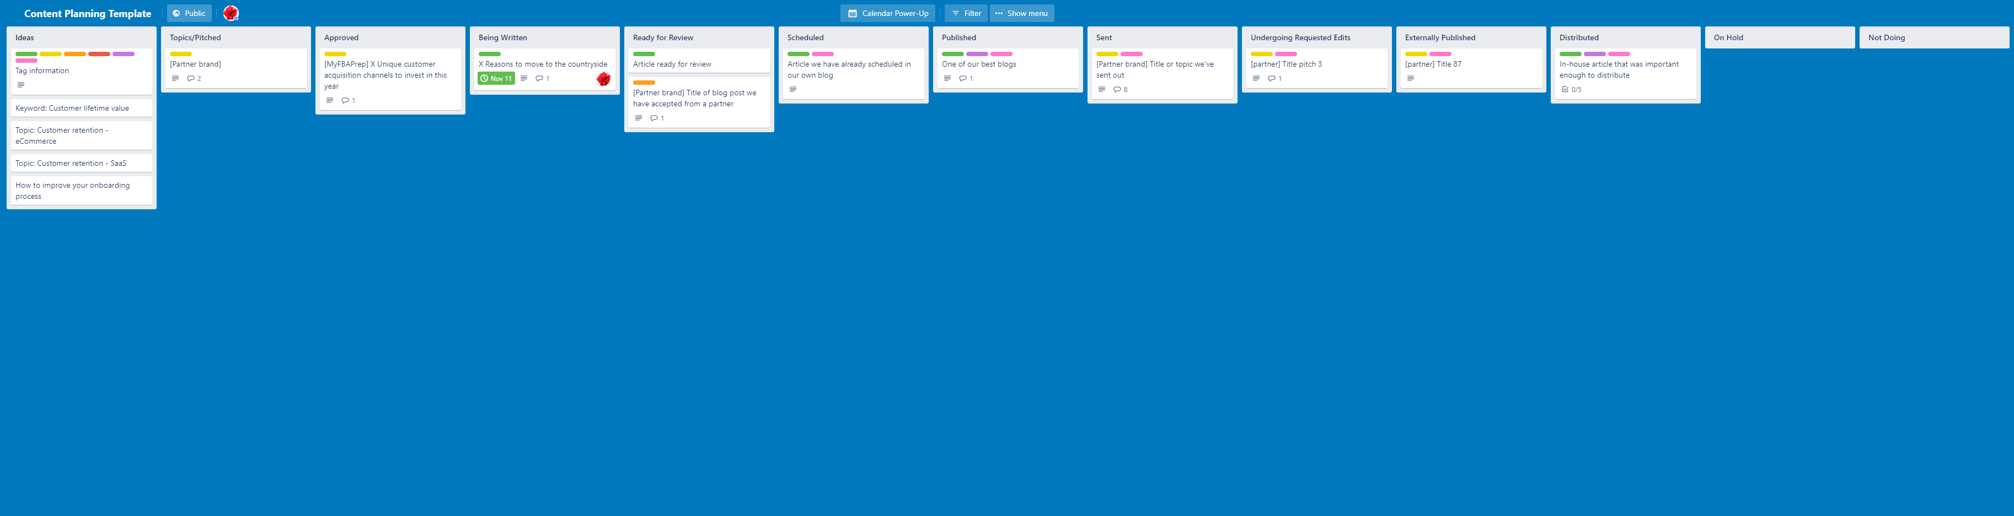2014x516 pixels.
Task: Click pink label on Sent card
Action: pyautogui.click(x=1131, y=54)
